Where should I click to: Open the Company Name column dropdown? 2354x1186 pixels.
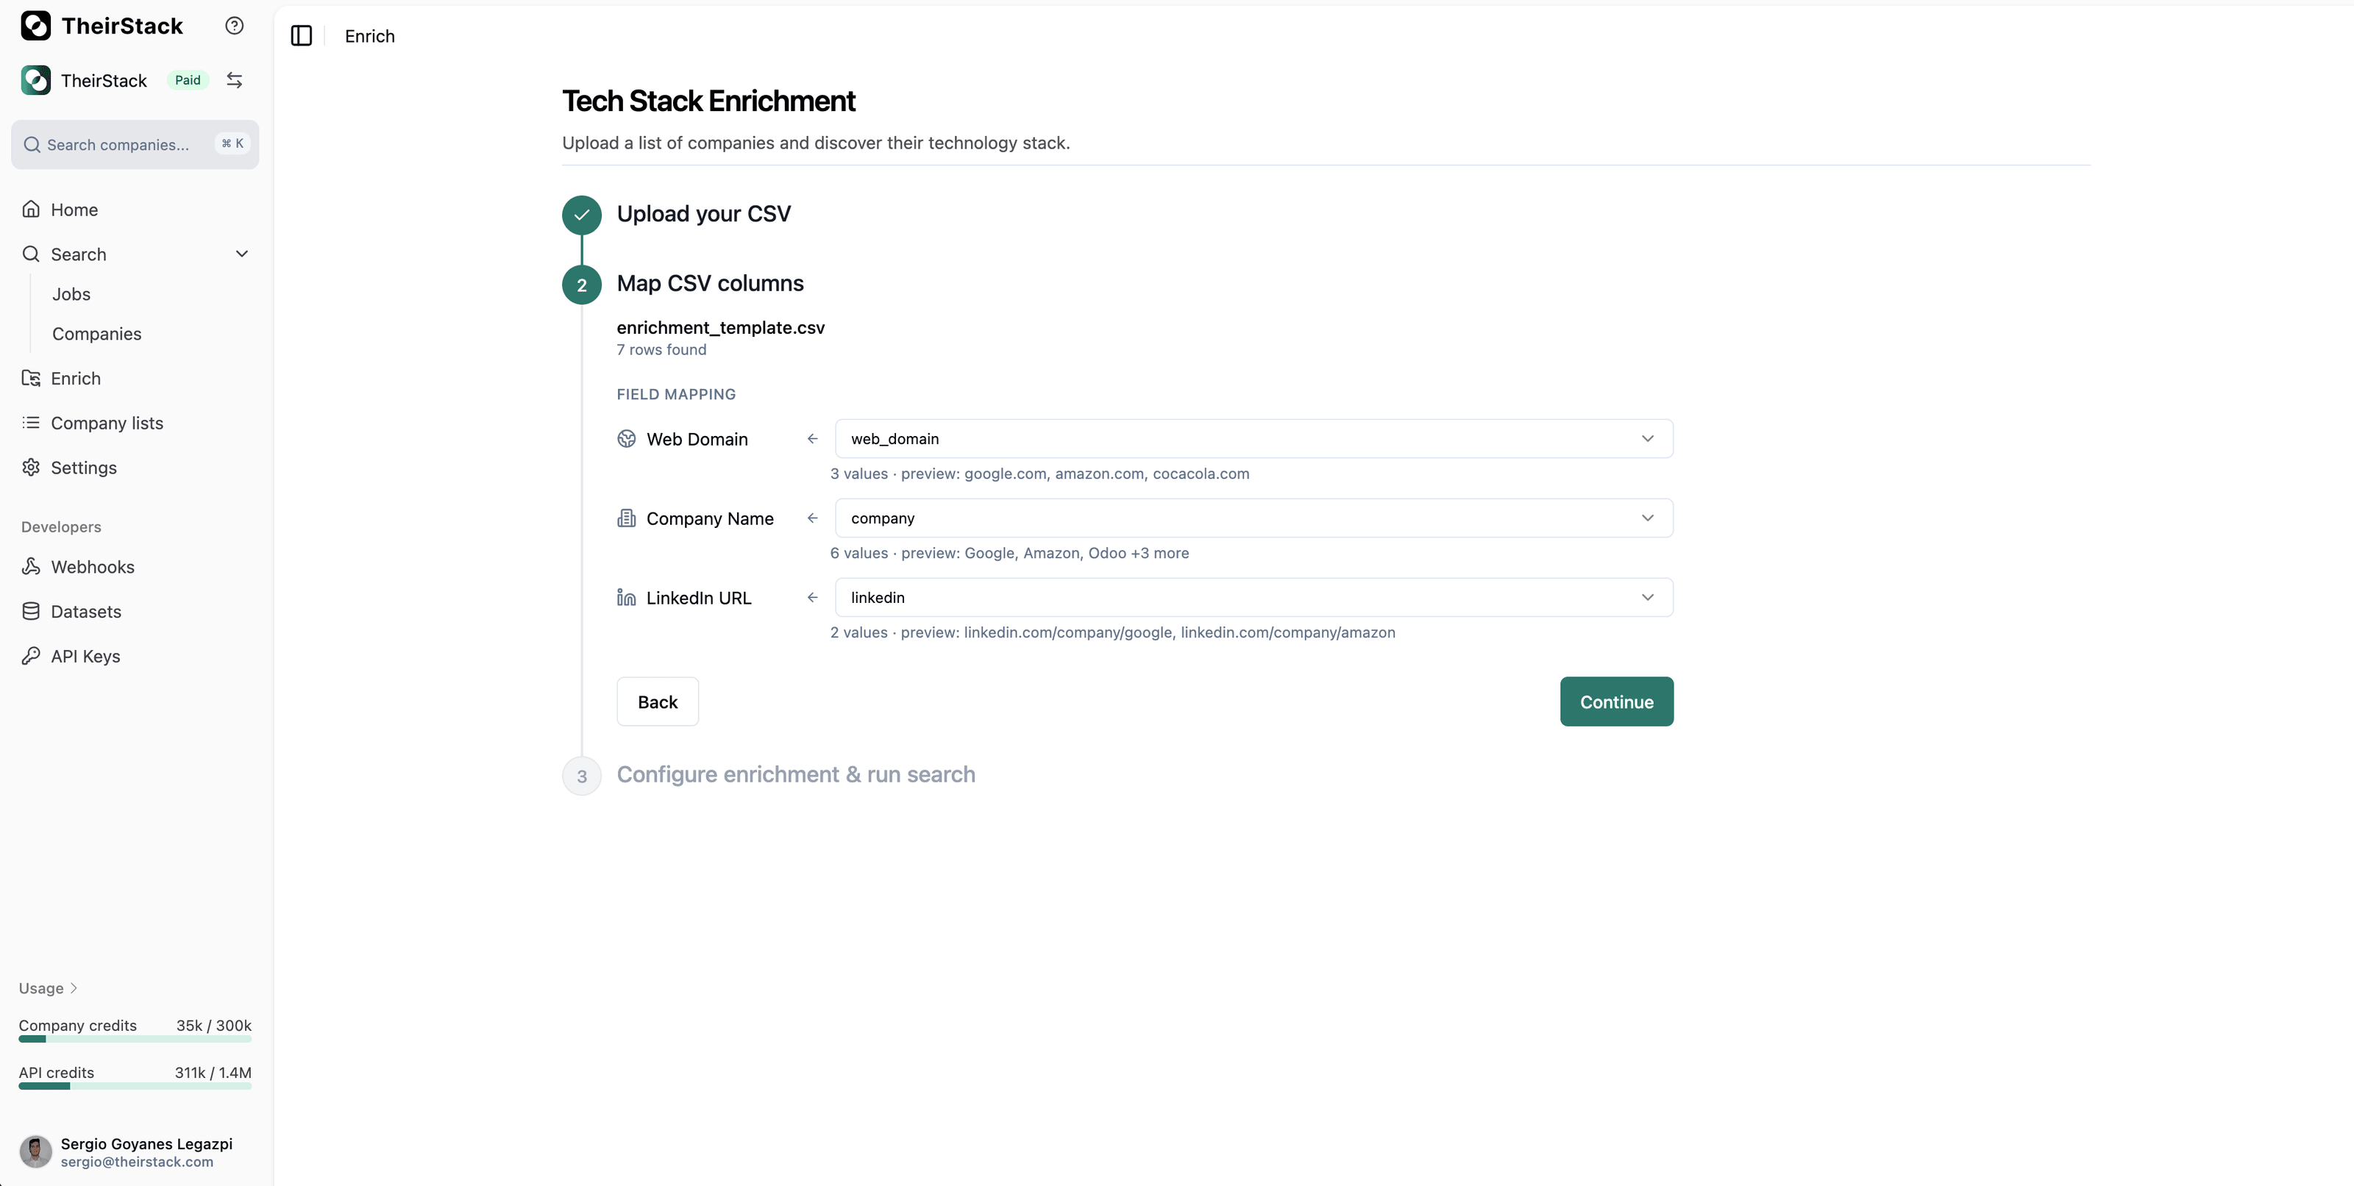(x=1253, y=518)
